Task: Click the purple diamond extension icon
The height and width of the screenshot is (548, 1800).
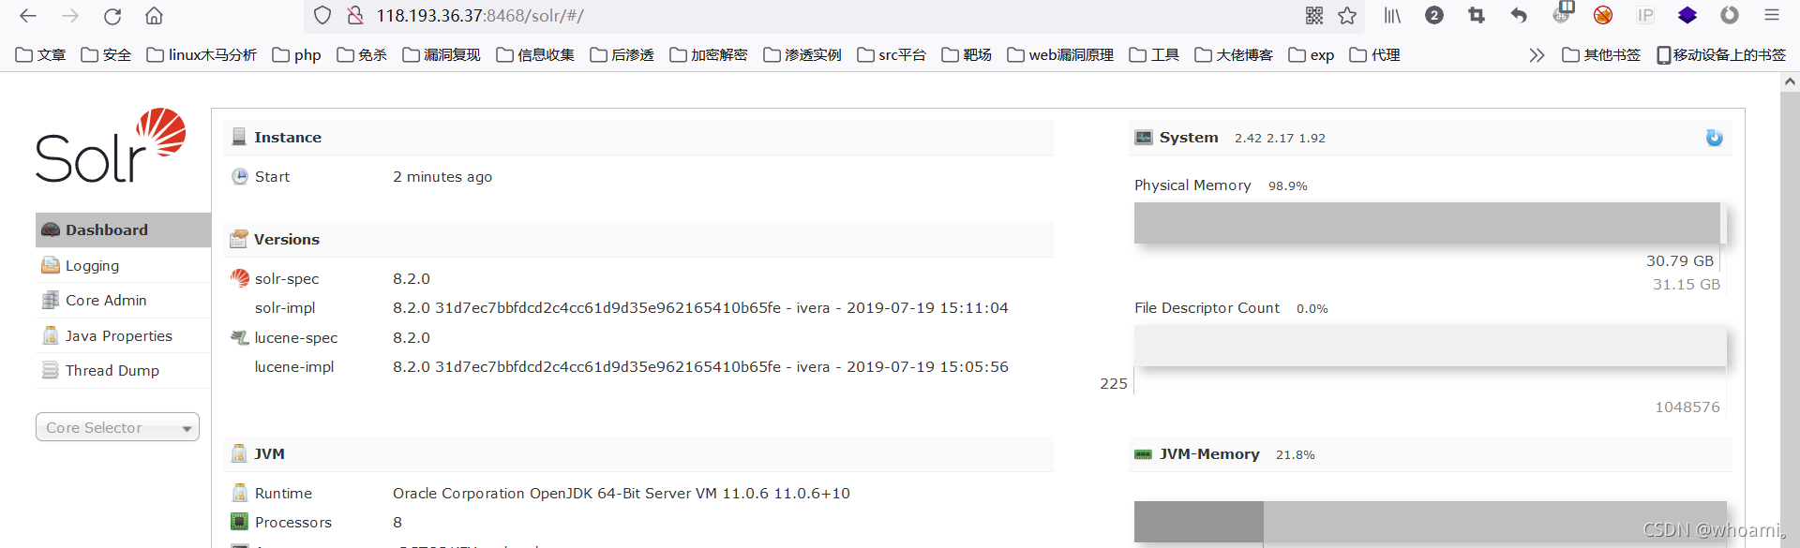Action: tap(1687, 15)
